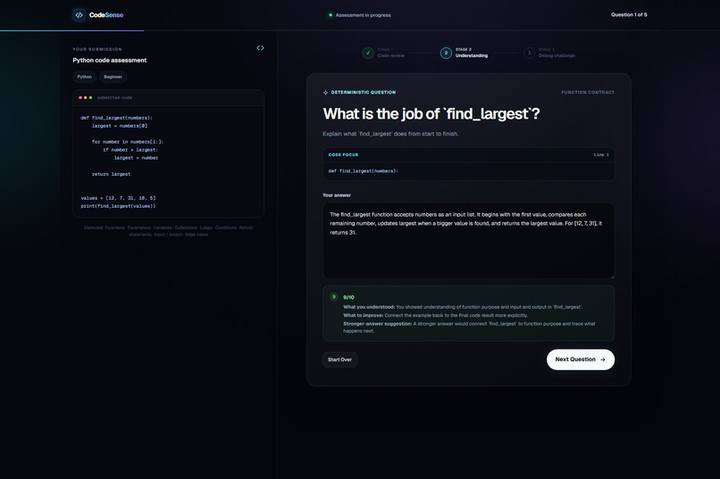Click the What you understood feedback line
720x479 pixels.
pyautogui.click(x=463, y=307)
